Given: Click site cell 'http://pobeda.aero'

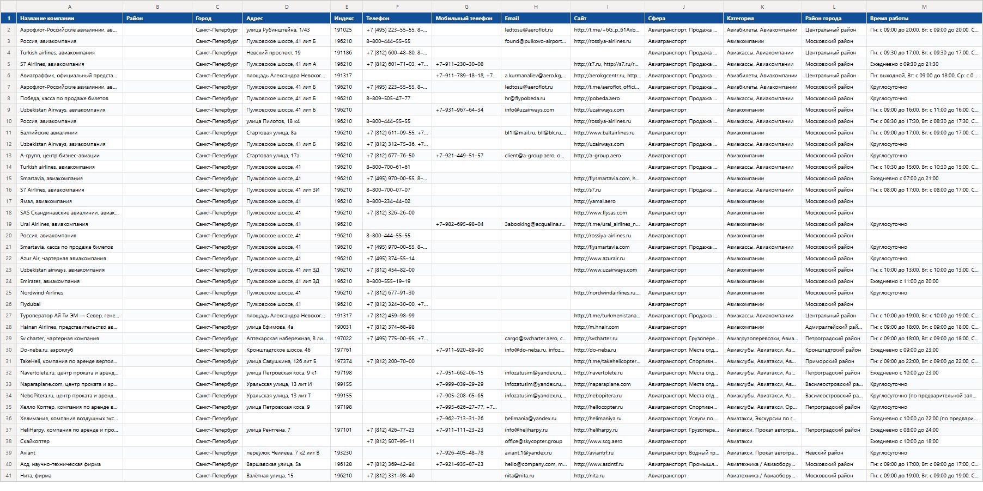Looking at the screenshot, I should 608,98.
